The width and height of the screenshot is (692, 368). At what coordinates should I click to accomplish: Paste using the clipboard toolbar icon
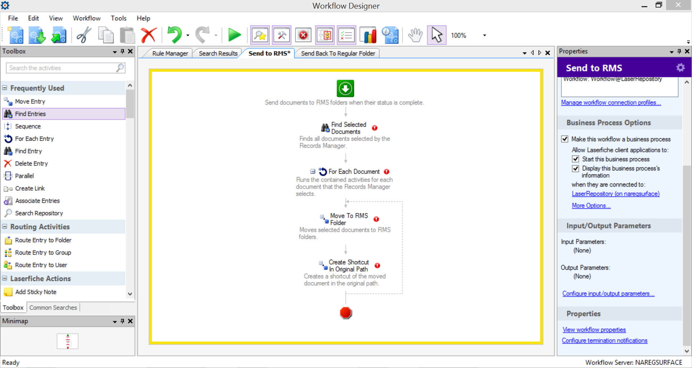point(127,35)
